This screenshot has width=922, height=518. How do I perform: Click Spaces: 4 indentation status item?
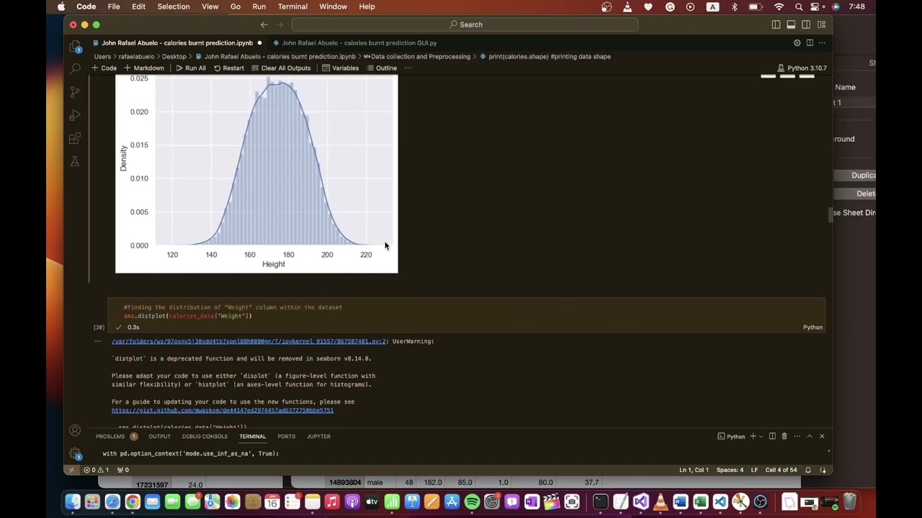(730, 470)
